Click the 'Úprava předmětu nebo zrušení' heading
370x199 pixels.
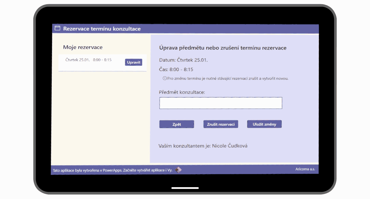tap(223, 48)
